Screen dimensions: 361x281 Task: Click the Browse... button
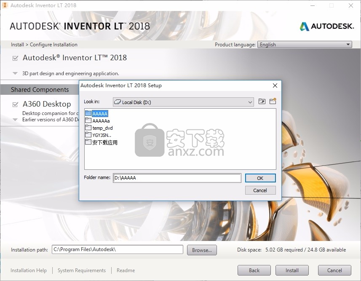tap(202, 250)
